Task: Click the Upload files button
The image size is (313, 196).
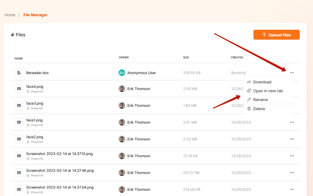Action: 276,35
